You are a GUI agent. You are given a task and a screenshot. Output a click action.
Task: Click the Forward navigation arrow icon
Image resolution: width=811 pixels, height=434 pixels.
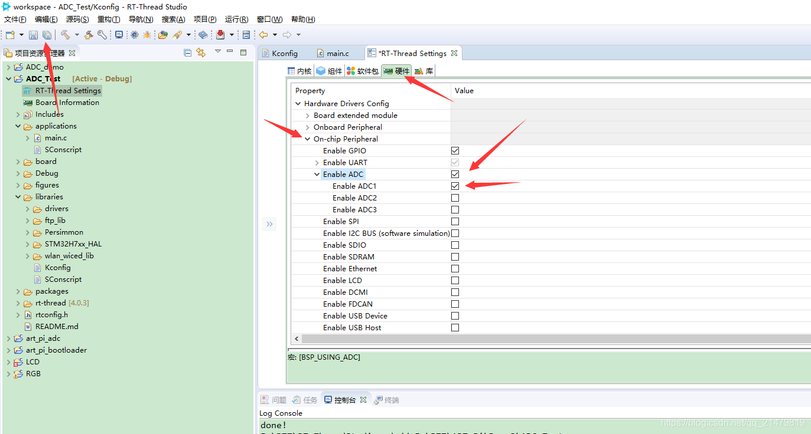coord(287,35)
